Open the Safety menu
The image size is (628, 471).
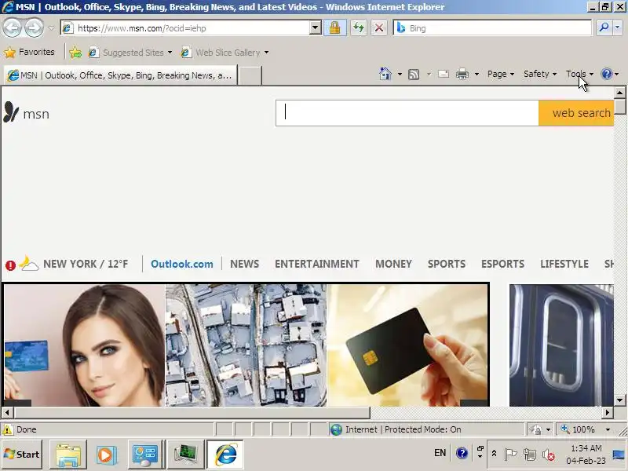tap(540, 74)
